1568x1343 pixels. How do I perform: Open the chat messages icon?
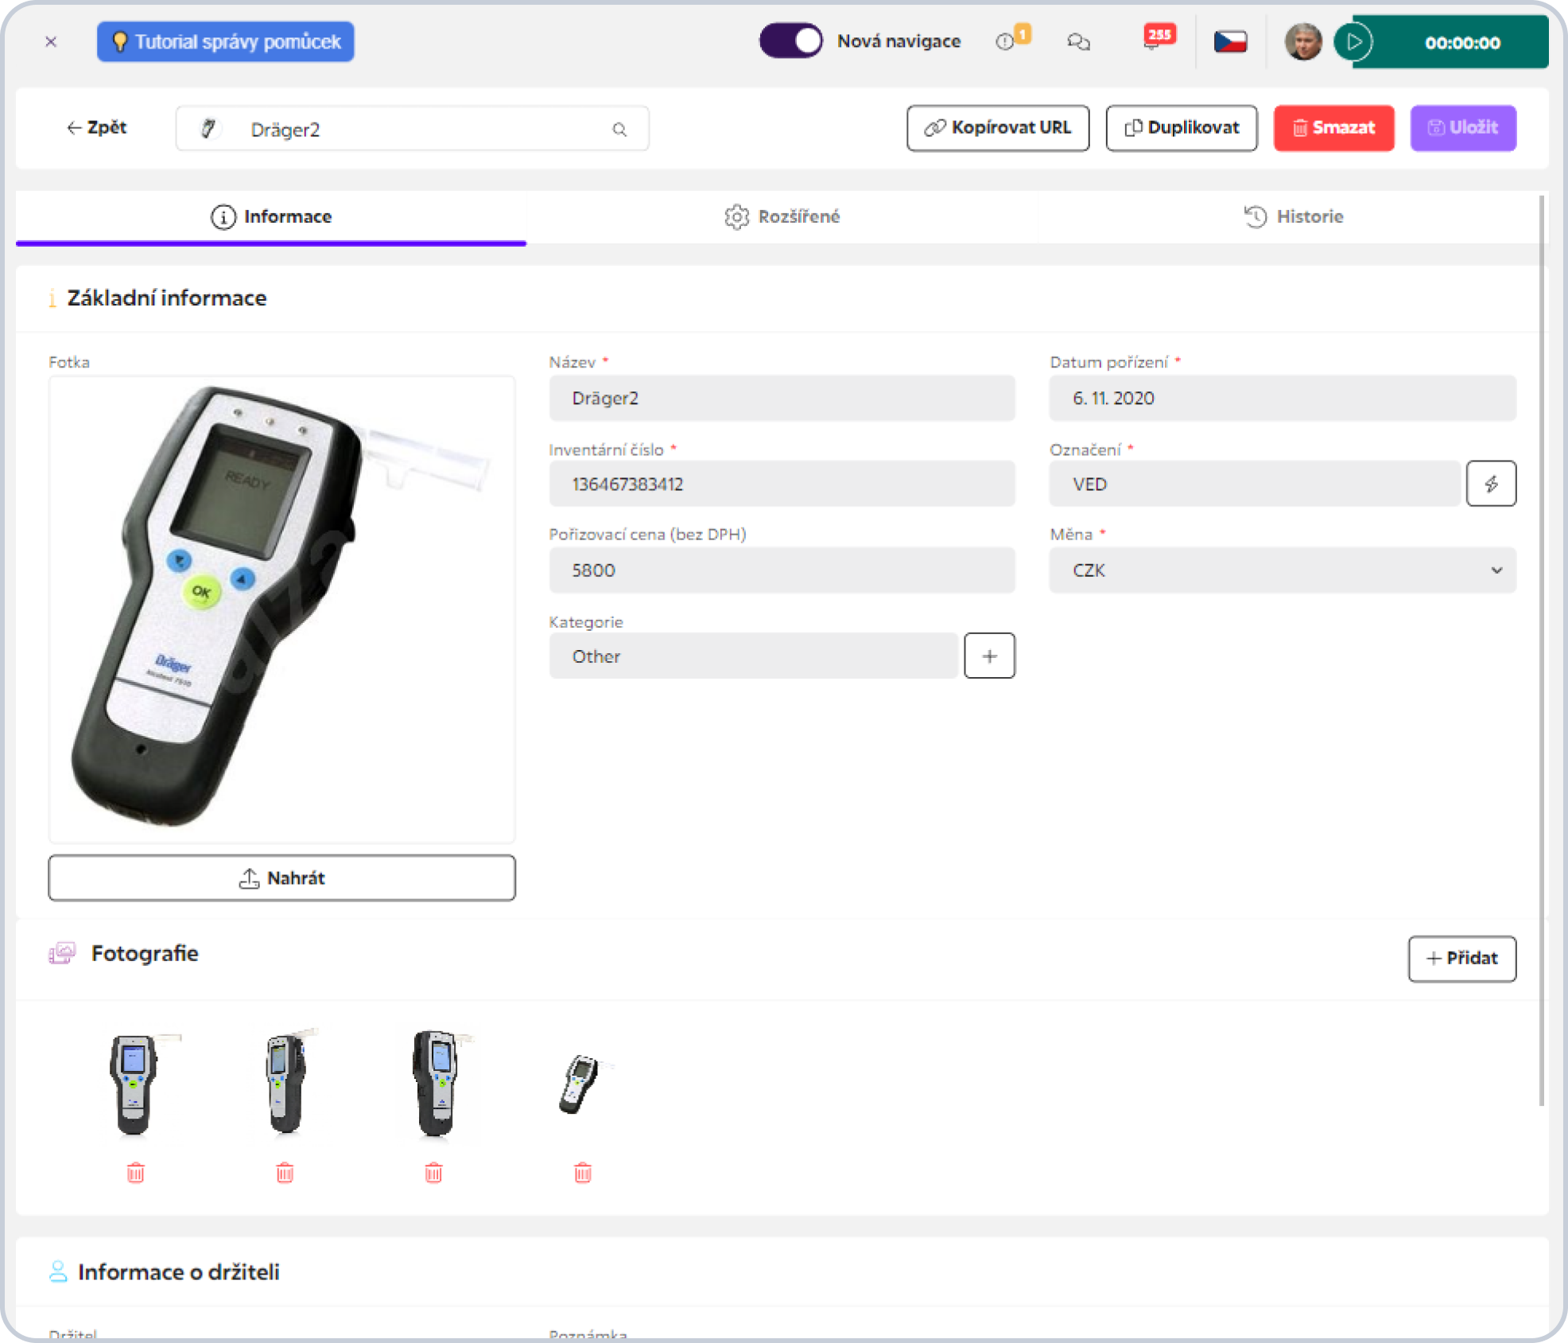click(x=1078, y=41)
